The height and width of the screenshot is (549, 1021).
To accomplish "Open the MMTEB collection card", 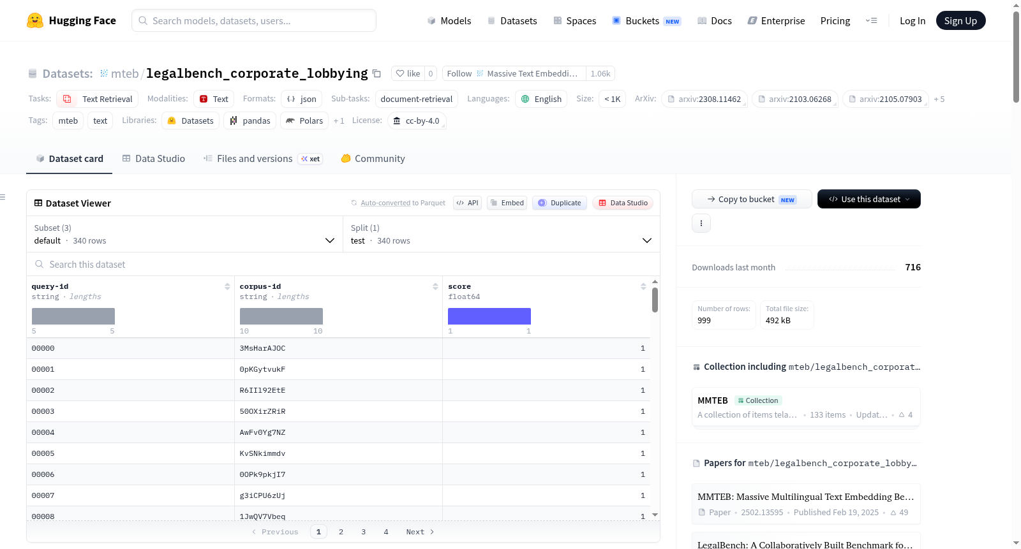I will (x=806, y=407).
